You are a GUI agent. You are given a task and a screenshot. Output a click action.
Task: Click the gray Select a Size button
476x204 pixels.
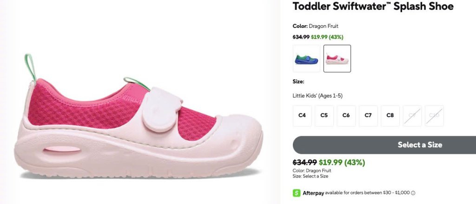point(384,145)
